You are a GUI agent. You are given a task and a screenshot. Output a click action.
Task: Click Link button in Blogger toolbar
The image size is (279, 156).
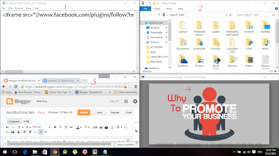coord(95,127)
